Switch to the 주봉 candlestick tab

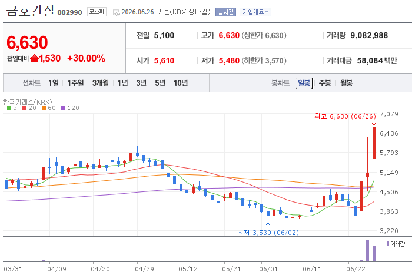[325, 83]
